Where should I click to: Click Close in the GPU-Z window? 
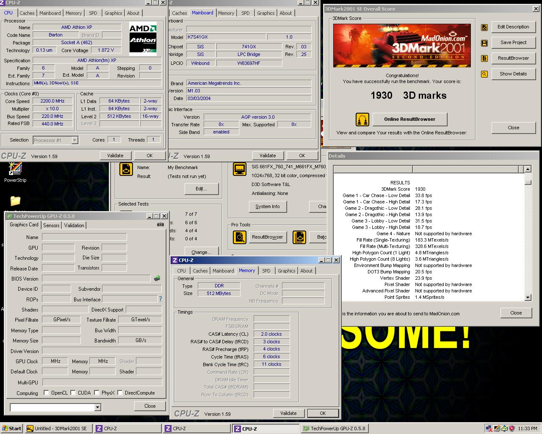coord(150,406)
